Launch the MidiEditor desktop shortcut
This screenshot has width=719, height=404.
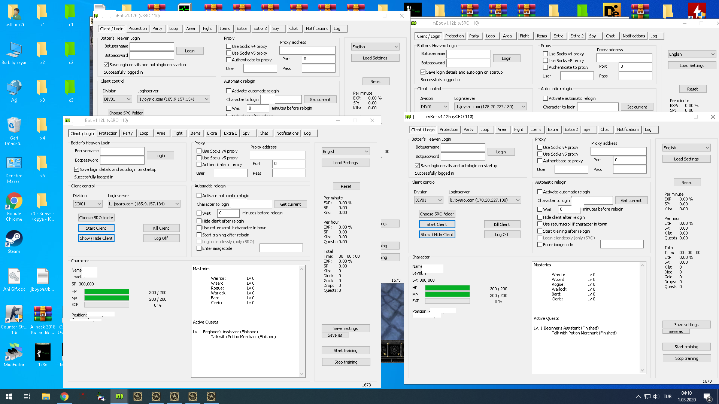point(14,355)
